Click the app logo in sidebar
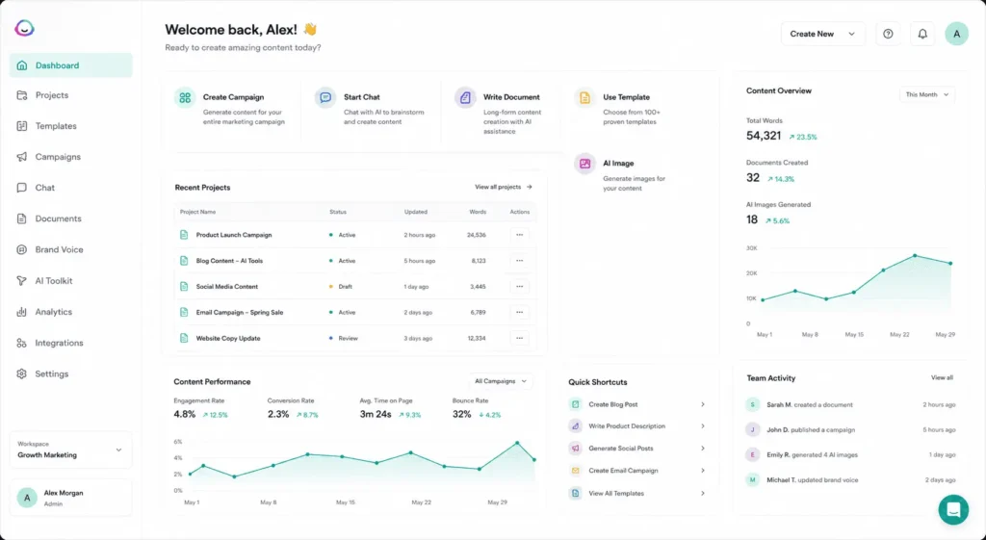Screen dimensions: 986x540 coord(24,28)
